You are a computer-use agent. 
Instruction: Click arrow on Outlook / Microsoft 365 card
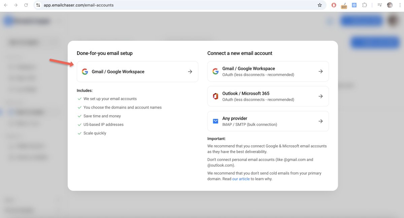click(x=321, y=96)
